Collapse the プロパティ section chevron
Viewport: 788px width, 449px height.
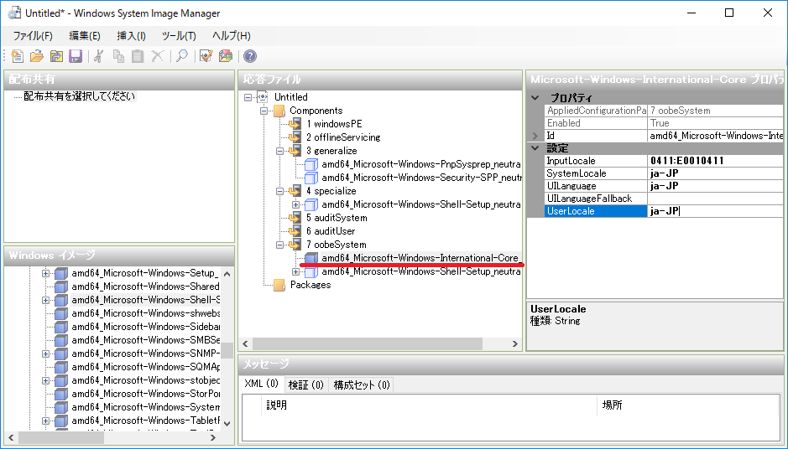[x=535, y=98]
